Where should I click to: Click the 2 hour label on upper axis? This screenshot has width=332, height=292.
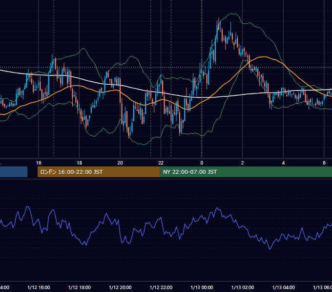243,163
